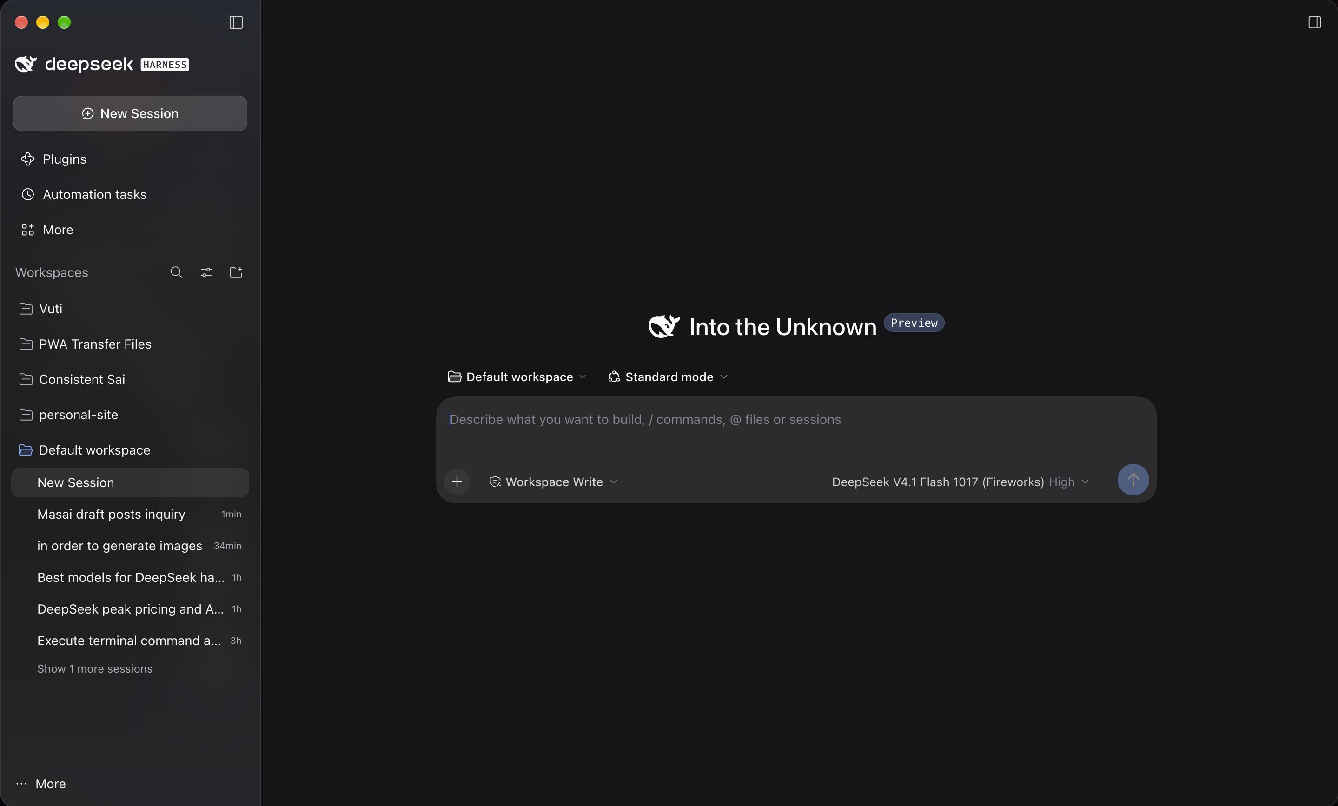The height and width of the screenshot is (806, 1338).
Task: Open workspace filter settings icon
Action: pyautogui.click(x=206, y=272)
